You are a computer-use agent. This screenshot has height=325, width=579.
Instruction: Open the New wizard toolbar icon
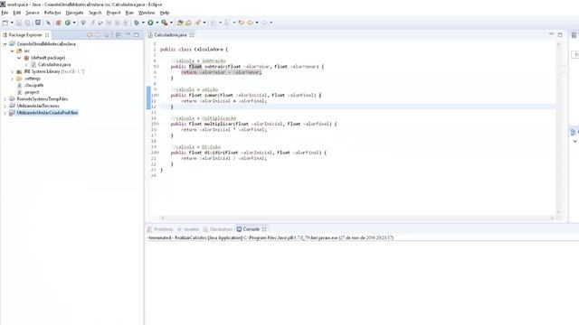[x=5, y=23]
